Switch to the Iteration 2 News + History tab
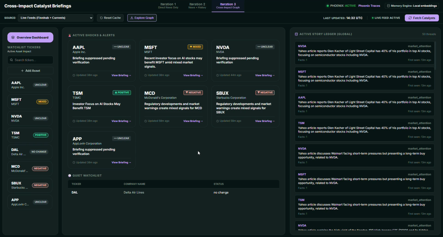 [197, 6]
